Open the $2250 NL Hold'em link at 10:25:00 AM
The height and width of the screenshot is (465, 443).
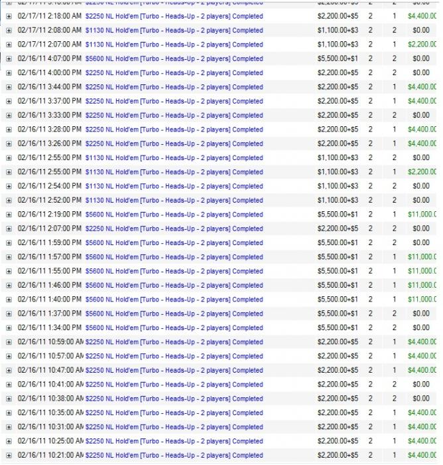click(174, 441)
